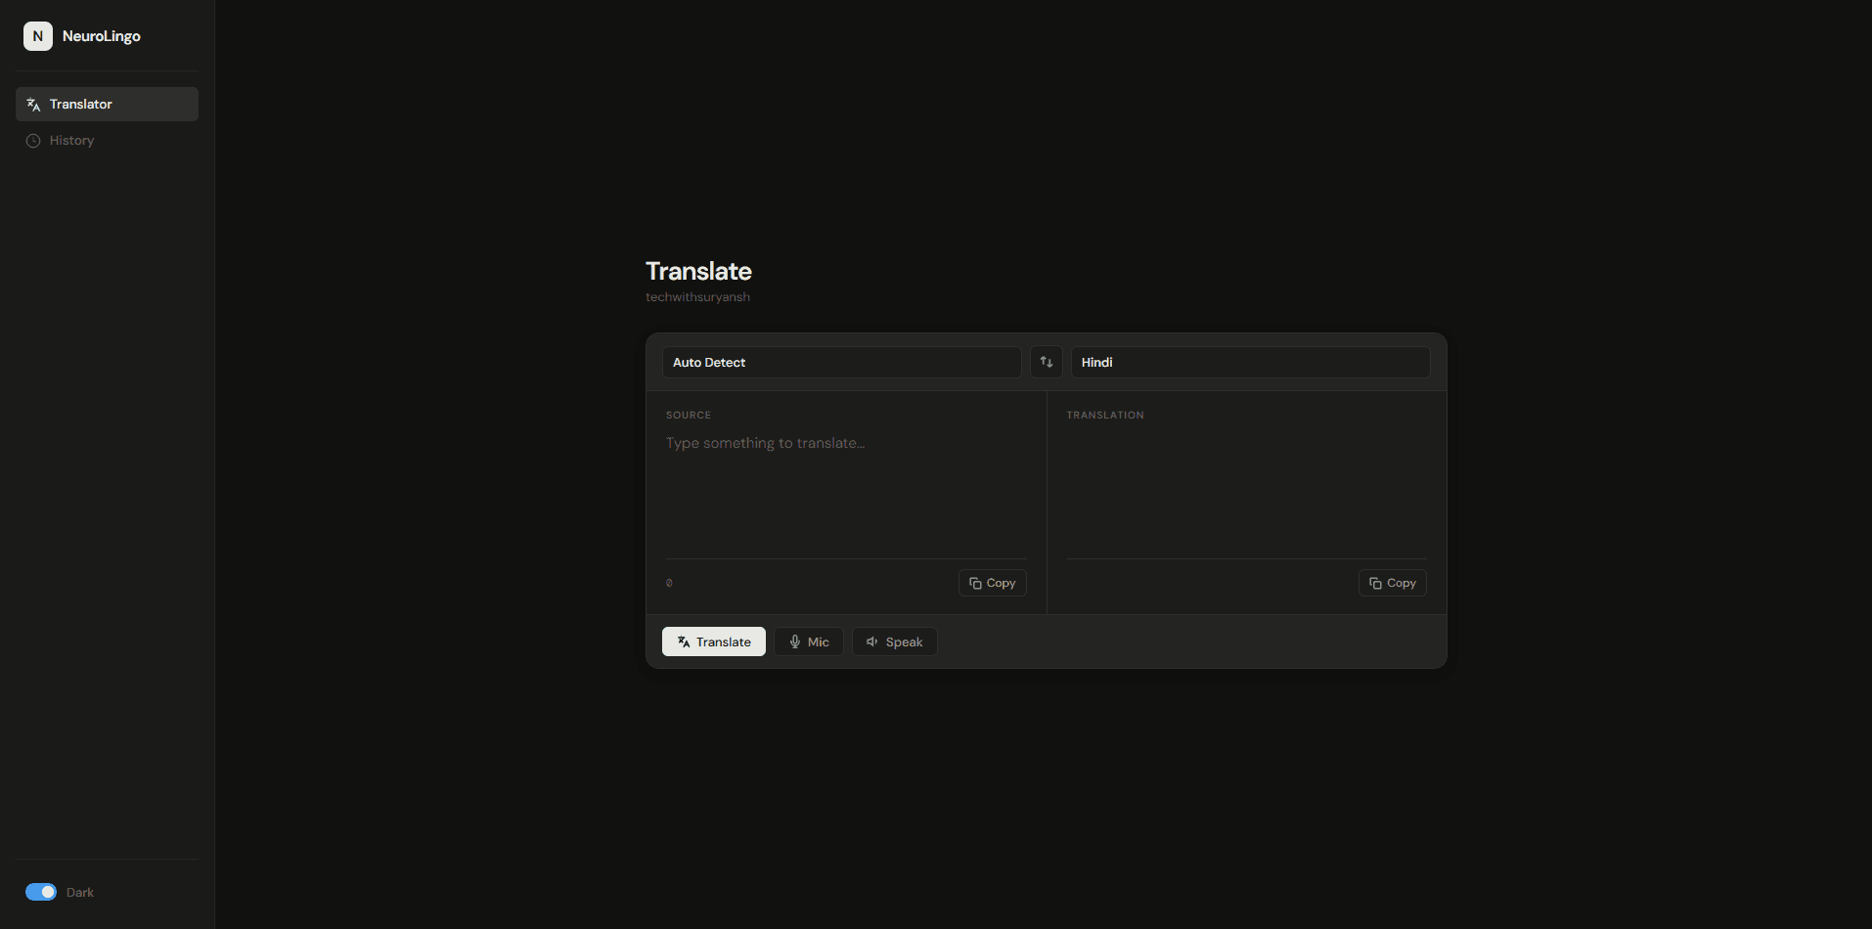Image resolution: width=1872 pixels, height=929 pixels.
Task: Toggle the Dark mode switch off
Action: click(x=41, y=892)
